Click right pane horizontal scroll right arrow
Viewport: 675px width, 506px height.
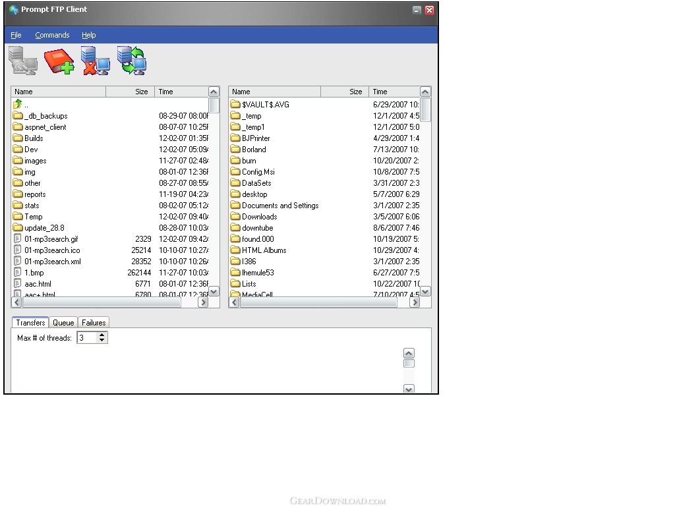pyautogui.click(x=415, y=302)
